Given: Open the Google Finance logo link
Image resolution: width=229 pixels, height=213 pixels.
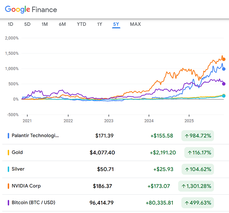Looking at the screenshot, I should pos(31,10).
